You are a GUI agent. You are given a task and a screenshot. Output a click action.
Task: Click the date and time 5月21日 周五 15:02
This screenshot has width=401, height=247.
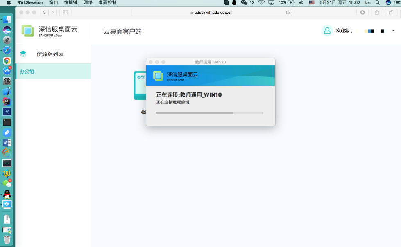[340, 2]
